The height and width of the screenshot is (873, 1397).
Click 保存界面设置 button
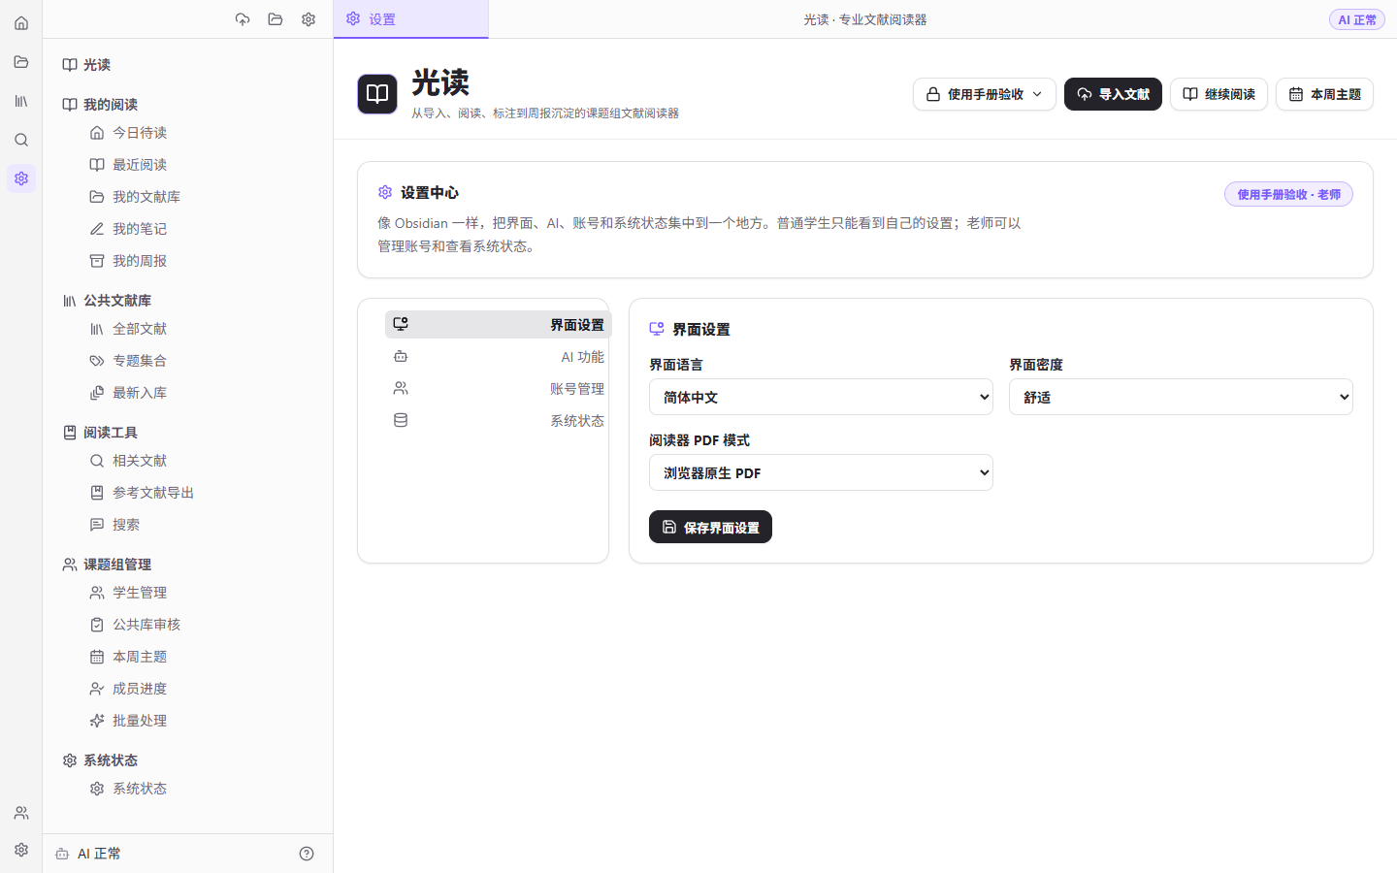[710, 527]
